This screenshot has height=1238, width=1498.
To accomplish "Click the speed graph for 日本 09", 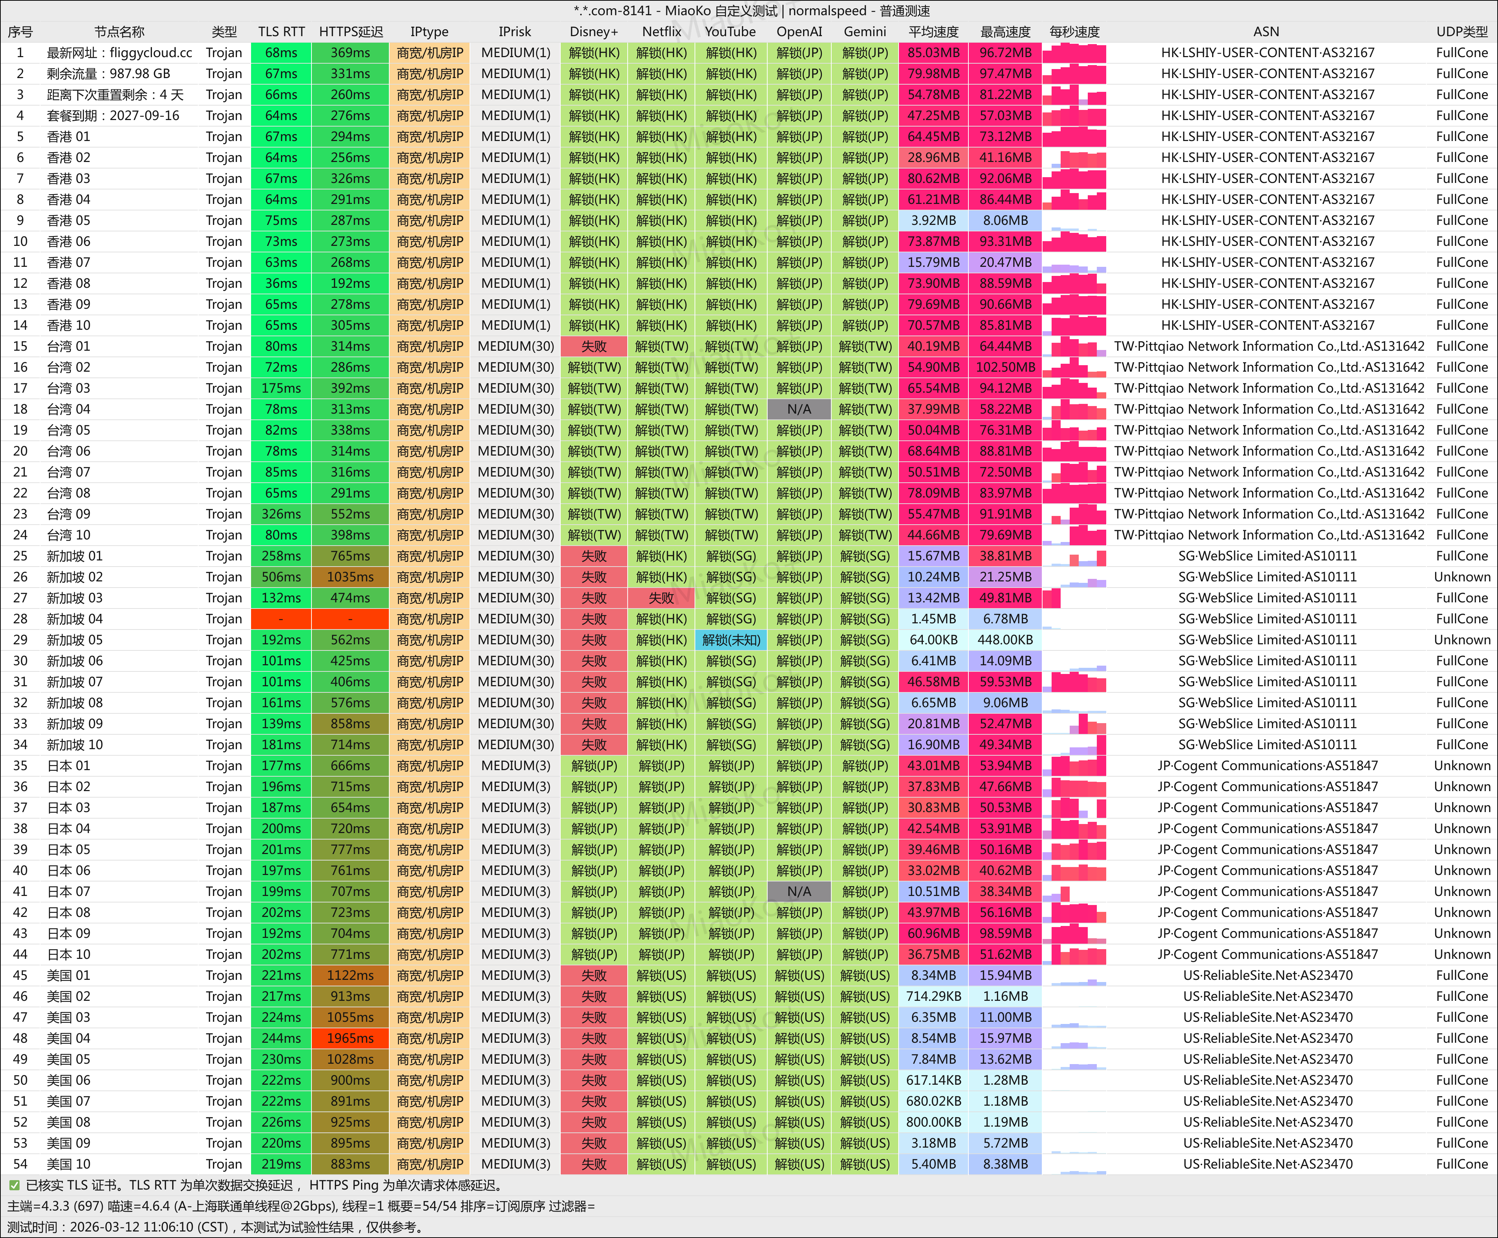I will [1074, 934].
